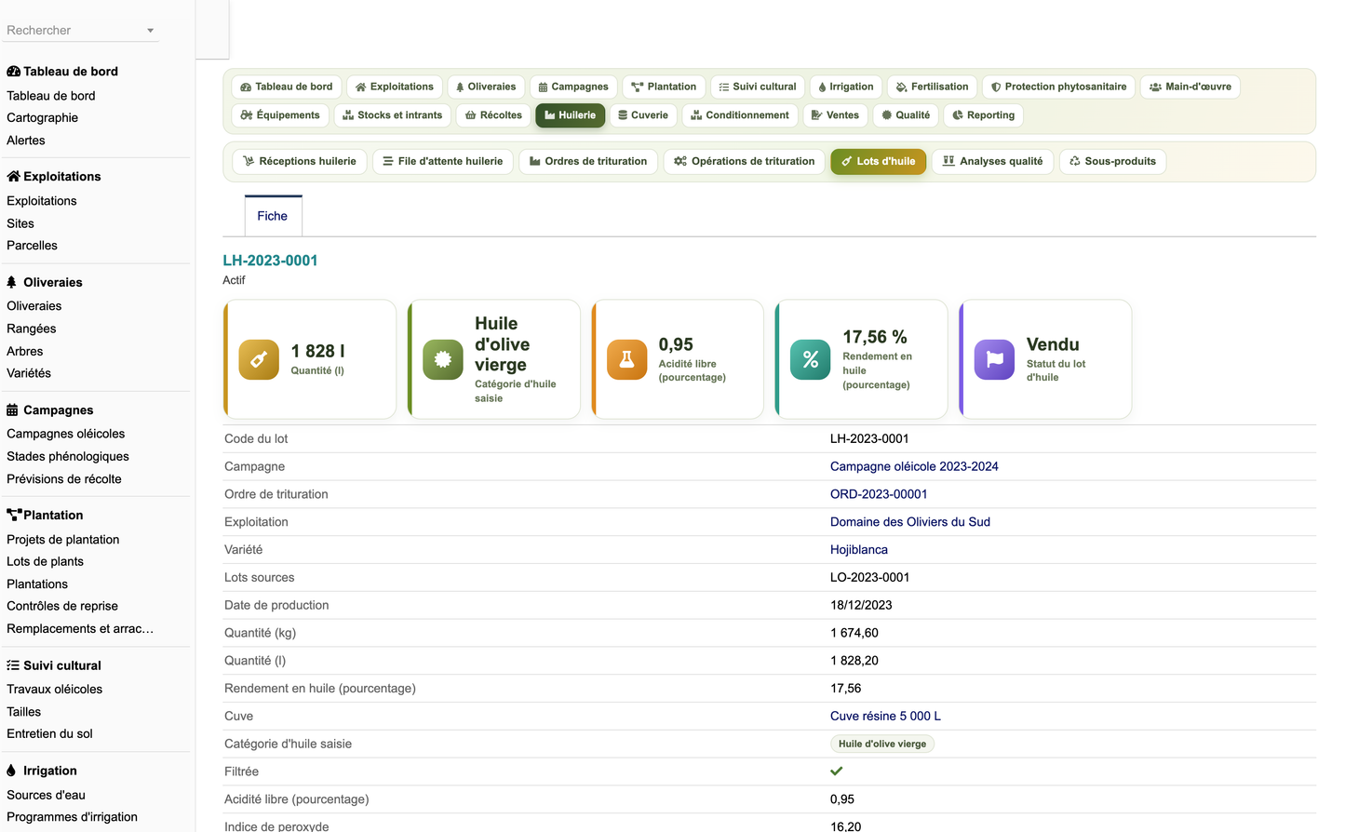Click the flask icon on Acidité libre card

(627, 359)
